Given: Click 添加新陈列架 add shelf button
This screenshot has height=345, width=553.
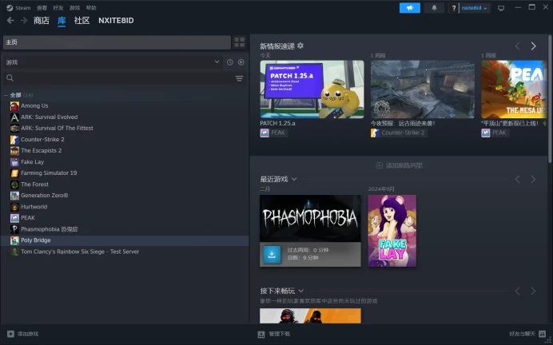Looking at the screenshot, I should coord(400,165).
